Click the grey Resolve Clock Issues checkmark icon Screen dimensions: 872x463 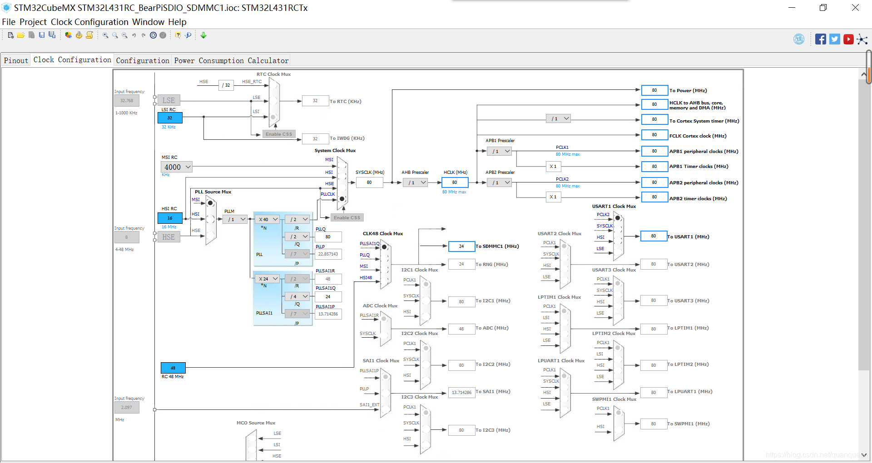(x=163, y=35)
